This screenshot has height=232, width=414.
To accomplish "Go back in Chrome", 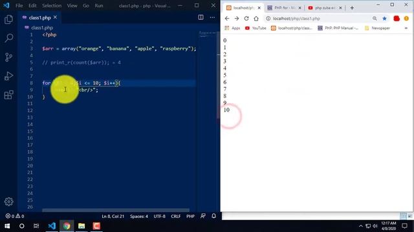I will 227,19.
